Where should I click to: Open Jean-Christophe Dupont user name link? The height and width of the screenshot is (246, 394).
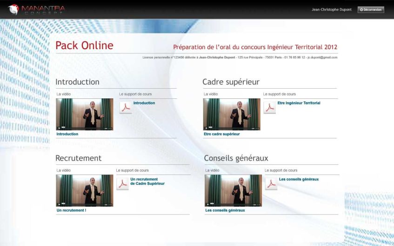(331, 10)
